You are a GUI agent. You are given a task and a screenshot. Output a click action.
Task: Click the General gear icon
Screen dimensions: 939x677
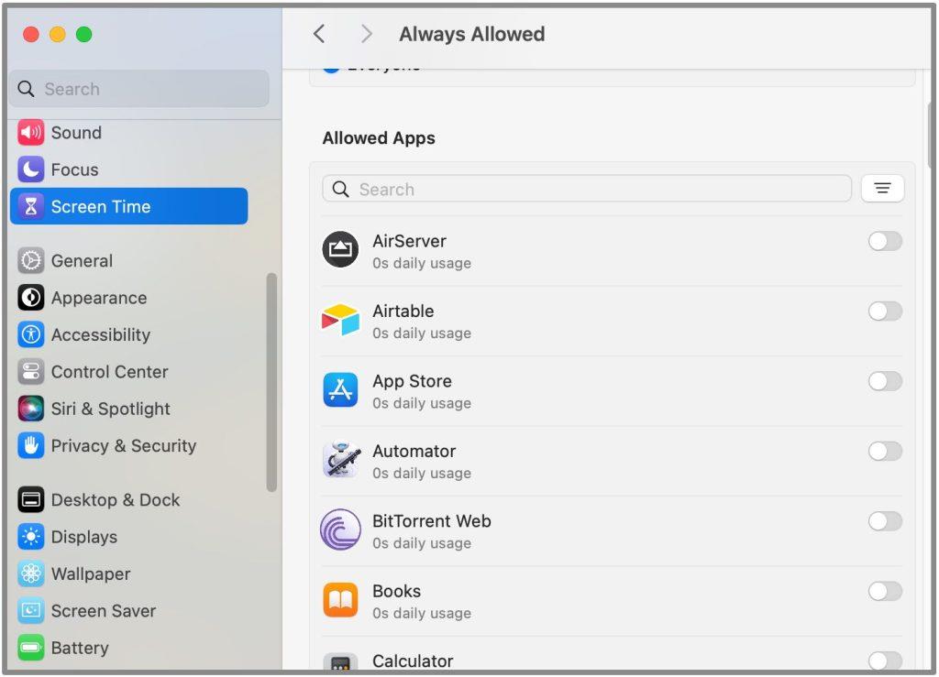(x=30, y=261)
